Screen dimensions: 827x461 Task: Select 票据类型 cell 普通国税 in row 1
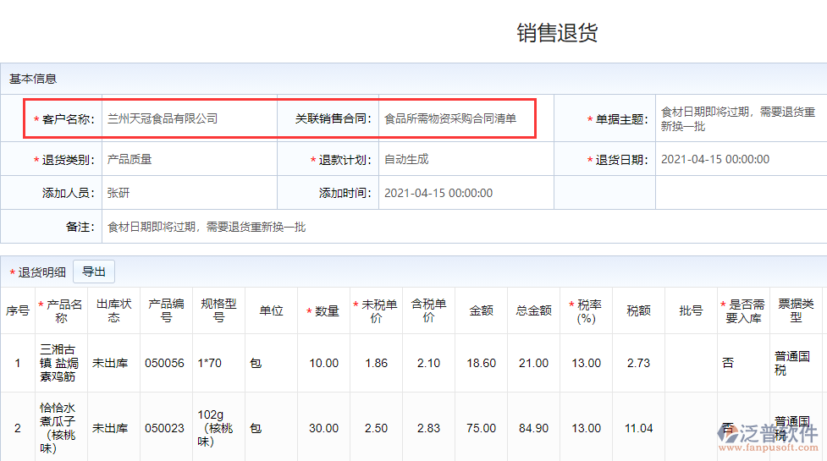[796, 363]
